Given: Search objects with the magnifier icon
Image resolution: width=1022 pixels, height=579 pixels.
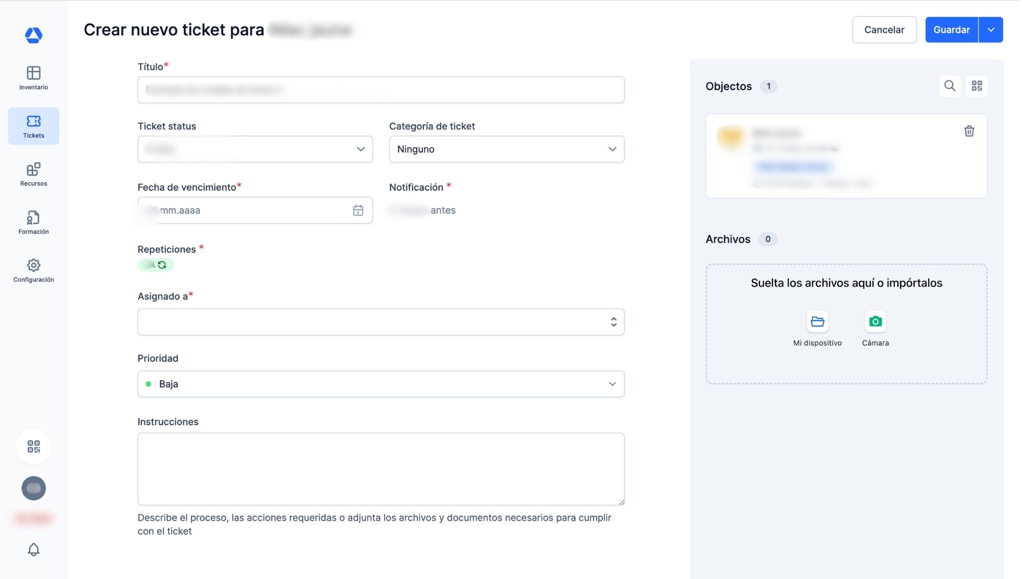Looking at the screenshot, I should 950,86.
